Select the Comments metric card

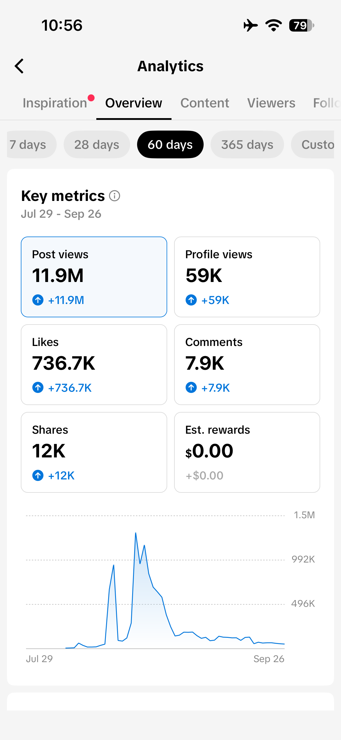[x=247, y=364]
